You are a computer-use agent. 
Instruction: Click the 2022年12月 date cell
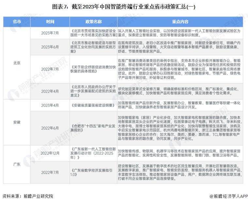50,153
